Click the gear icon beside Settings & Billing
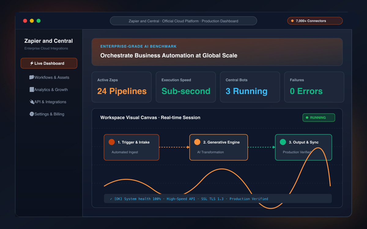Image resolution: width=367 pixels, height=229 pixels. [32, 114]
